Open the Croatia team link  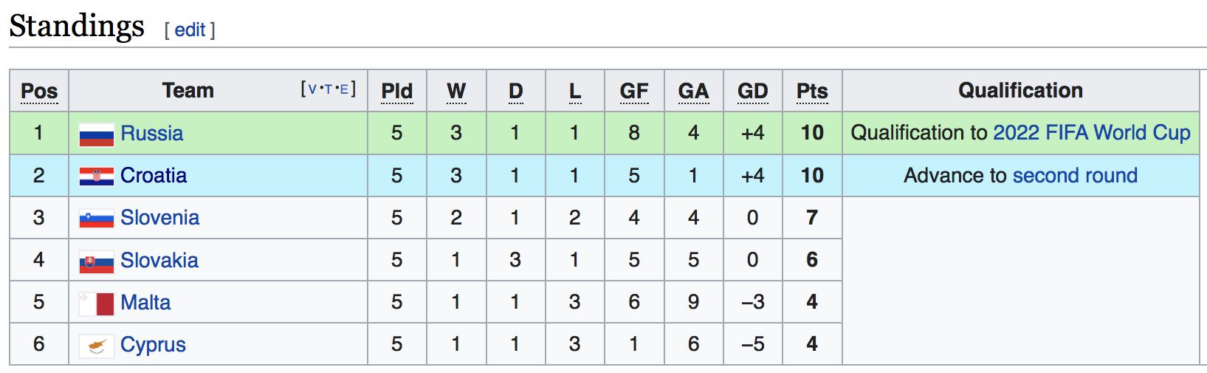(154, 176)
